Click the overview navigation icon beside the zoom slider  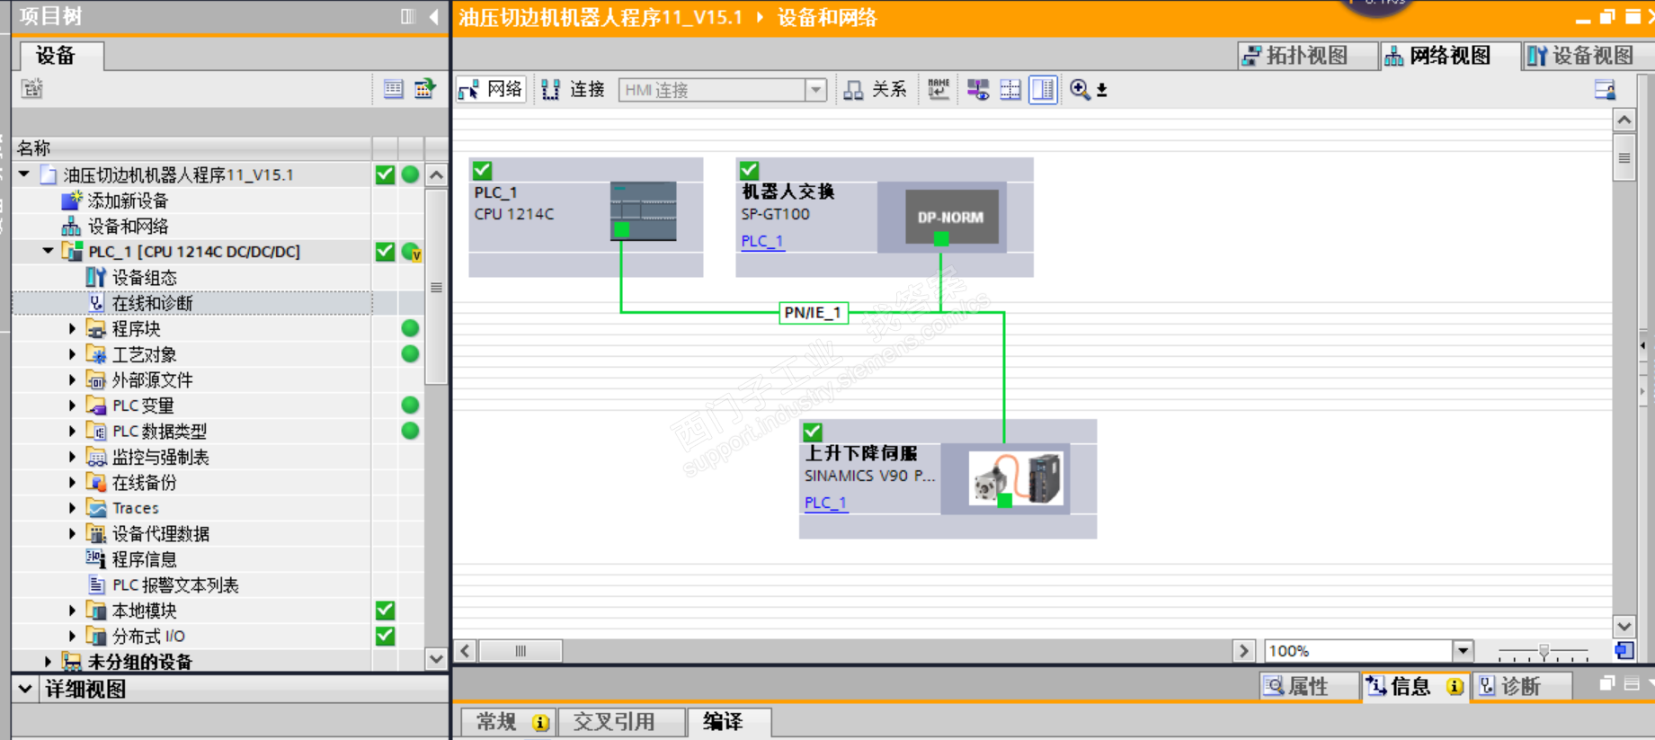[1624, 651]
